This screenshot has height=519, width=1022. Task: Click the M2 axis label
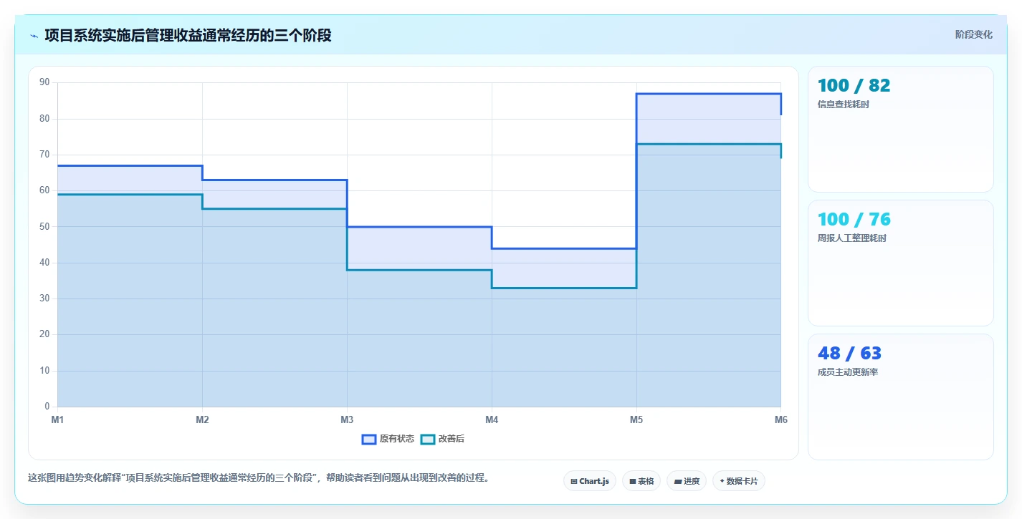point(202,419)
